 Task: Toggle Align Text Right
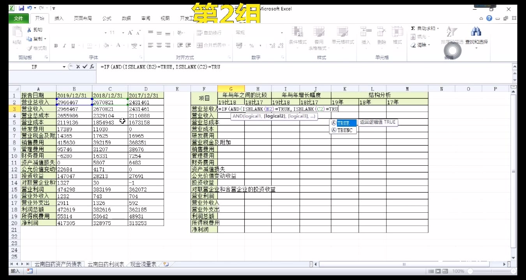point(168,45)
